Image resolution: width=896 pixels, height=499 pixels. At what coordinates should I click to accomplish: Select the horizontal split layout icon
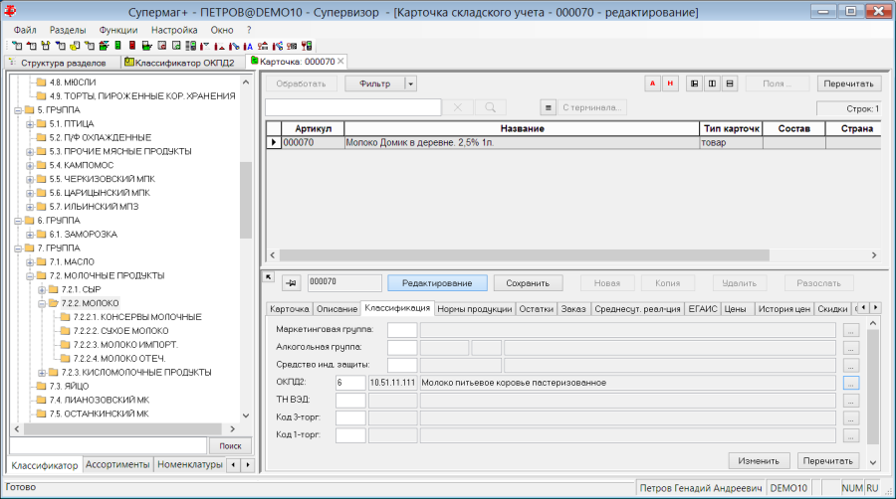coord(729,83)
